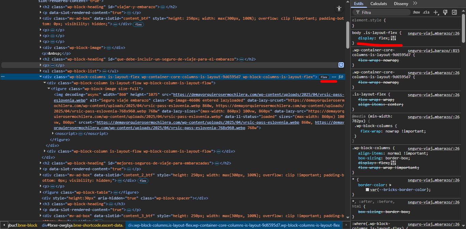Click var(--bricks-border-color) value
This screenshot has width=466, height=229.
[401, 190]
